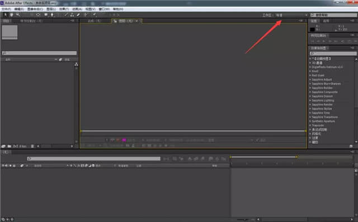
Task: Click the Effects panel search field
Action: tap(333, 53)
